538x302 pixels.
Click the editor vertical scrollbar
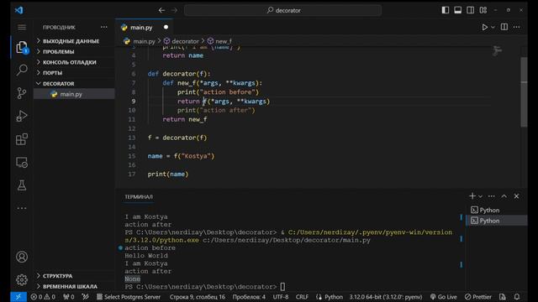coord(524,92)
